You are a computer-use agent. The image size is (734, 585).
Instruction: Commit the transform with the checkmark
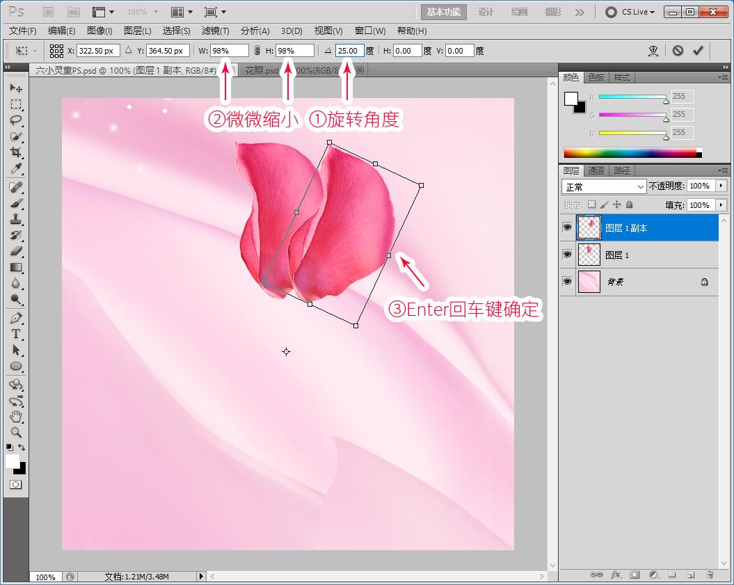click(x=698, y=51)
